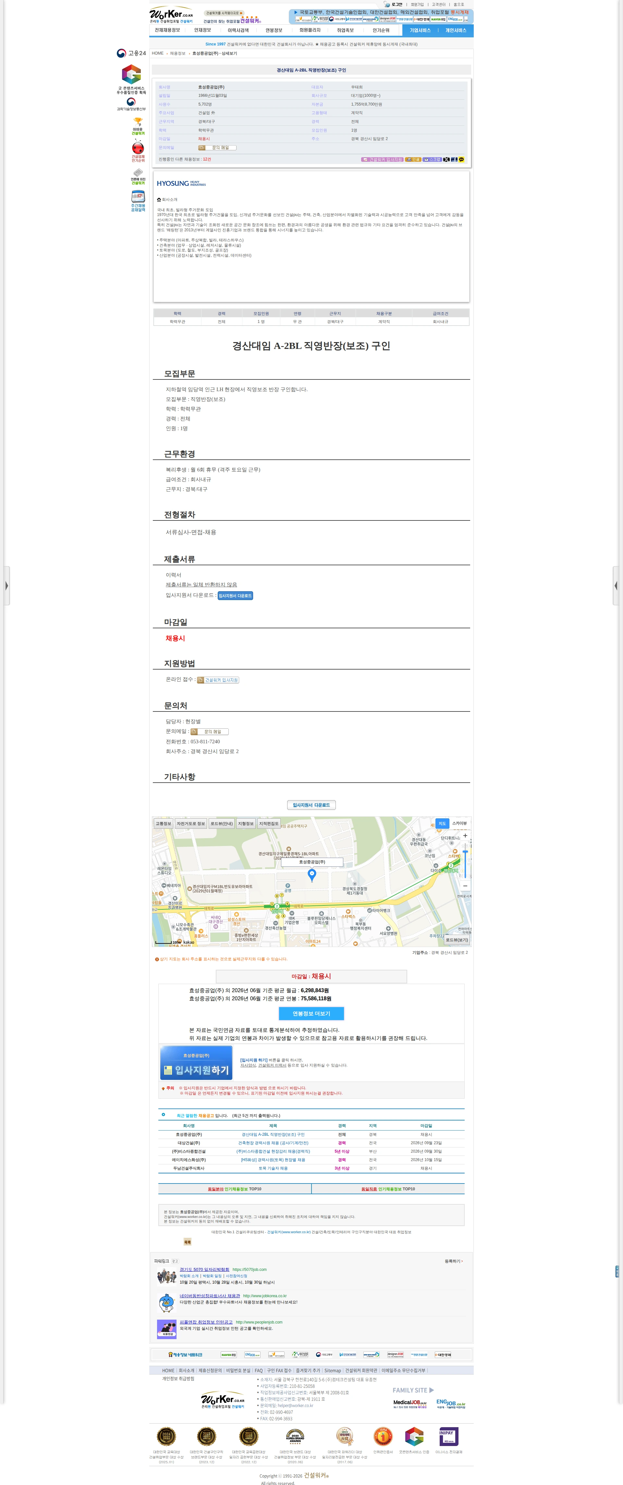This screenshot has height=1485, width=623.
Task: Toggle 교통정보 traffic overlay on map
Action: 164,823
